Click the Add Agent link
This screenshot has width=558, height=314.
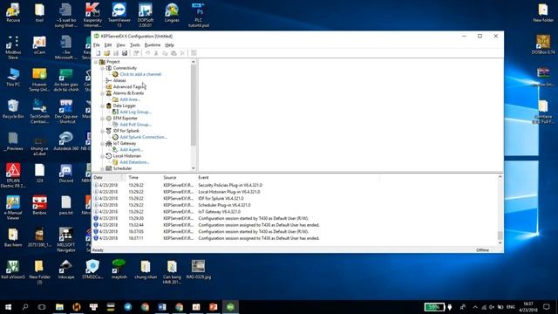132,149
